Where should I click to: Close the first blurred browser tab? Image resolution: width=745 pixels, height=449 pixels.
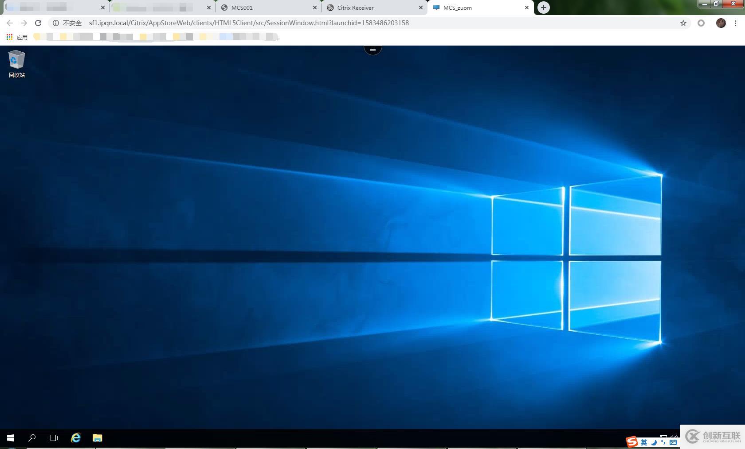pos(103,8)
